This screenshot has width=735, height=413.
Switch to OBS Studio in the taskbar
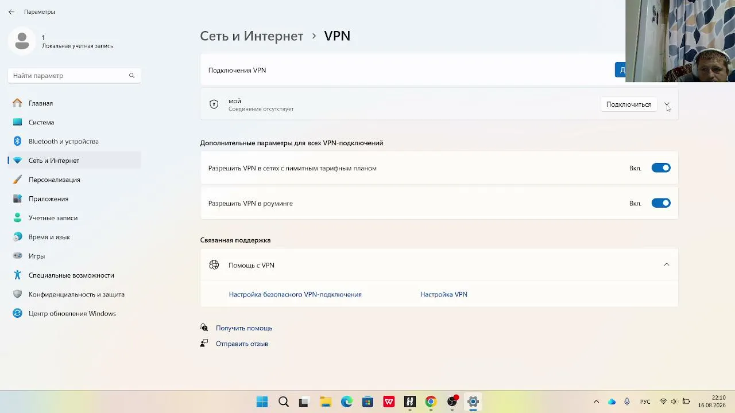tap(452, 402)
